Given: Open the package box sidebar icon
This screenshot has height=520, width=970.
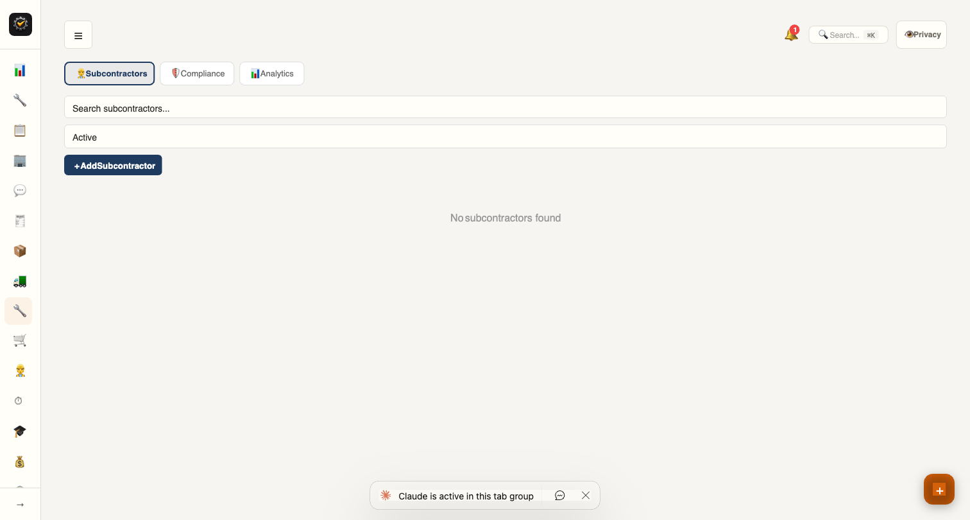Looking at the screenshot, I should pyautogui.click(x=20, y=251).
